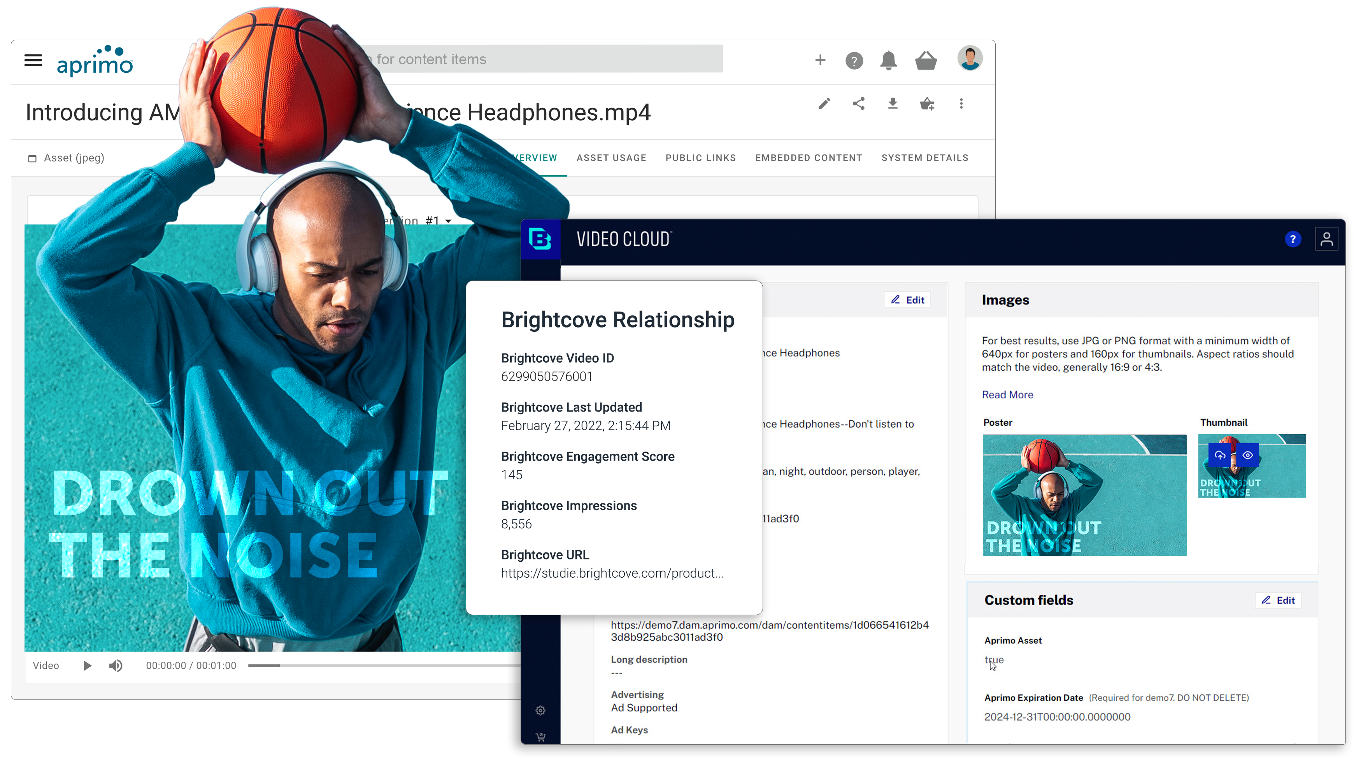Switch to the Public Links tab
Screen dimensions: 1354x766
click(x=701, y=158)
